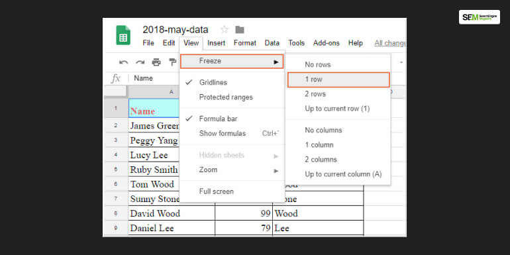Choose Up to current column (A)
This screenshot has width=510, height=255.
tap(338, 174)
